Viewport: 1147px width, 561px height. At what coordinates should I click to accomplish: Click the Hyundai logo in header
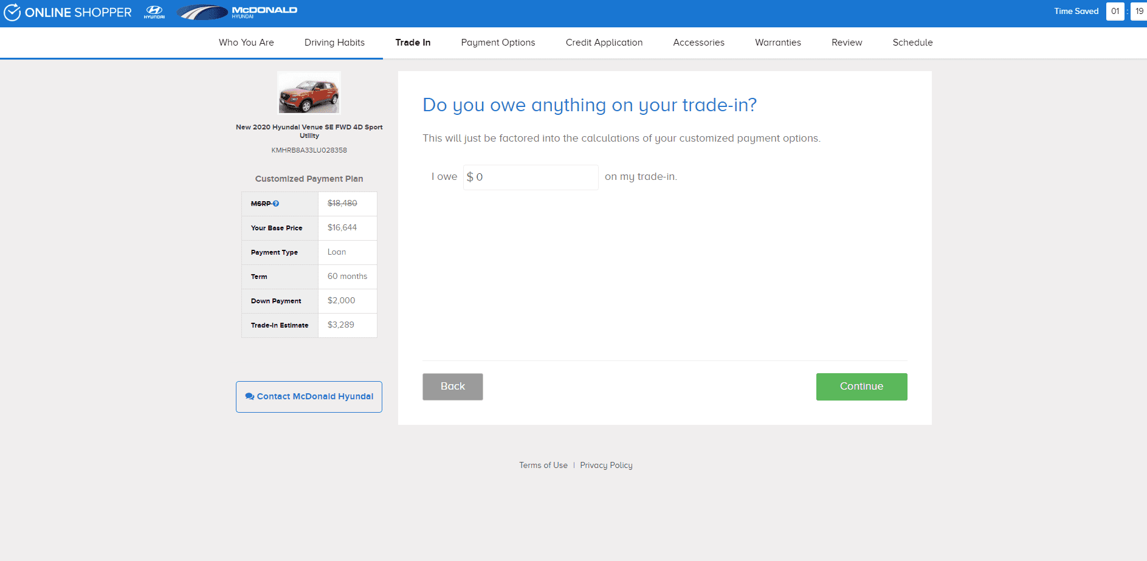pyautogui.click(x=154, y=12)
